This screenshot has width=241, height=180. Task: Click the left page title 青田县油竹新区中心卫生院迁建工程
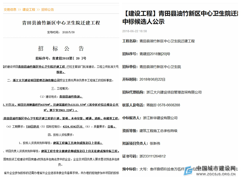61,23
